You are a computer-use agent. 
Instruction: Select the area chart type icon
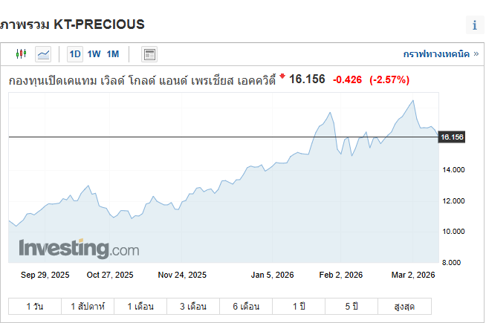click(43, 54)
